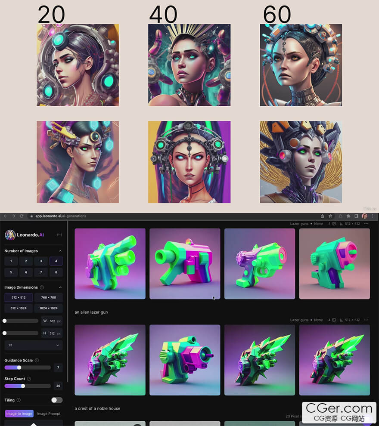Choose the 768 × 768 image dimension

pos(48,297)
